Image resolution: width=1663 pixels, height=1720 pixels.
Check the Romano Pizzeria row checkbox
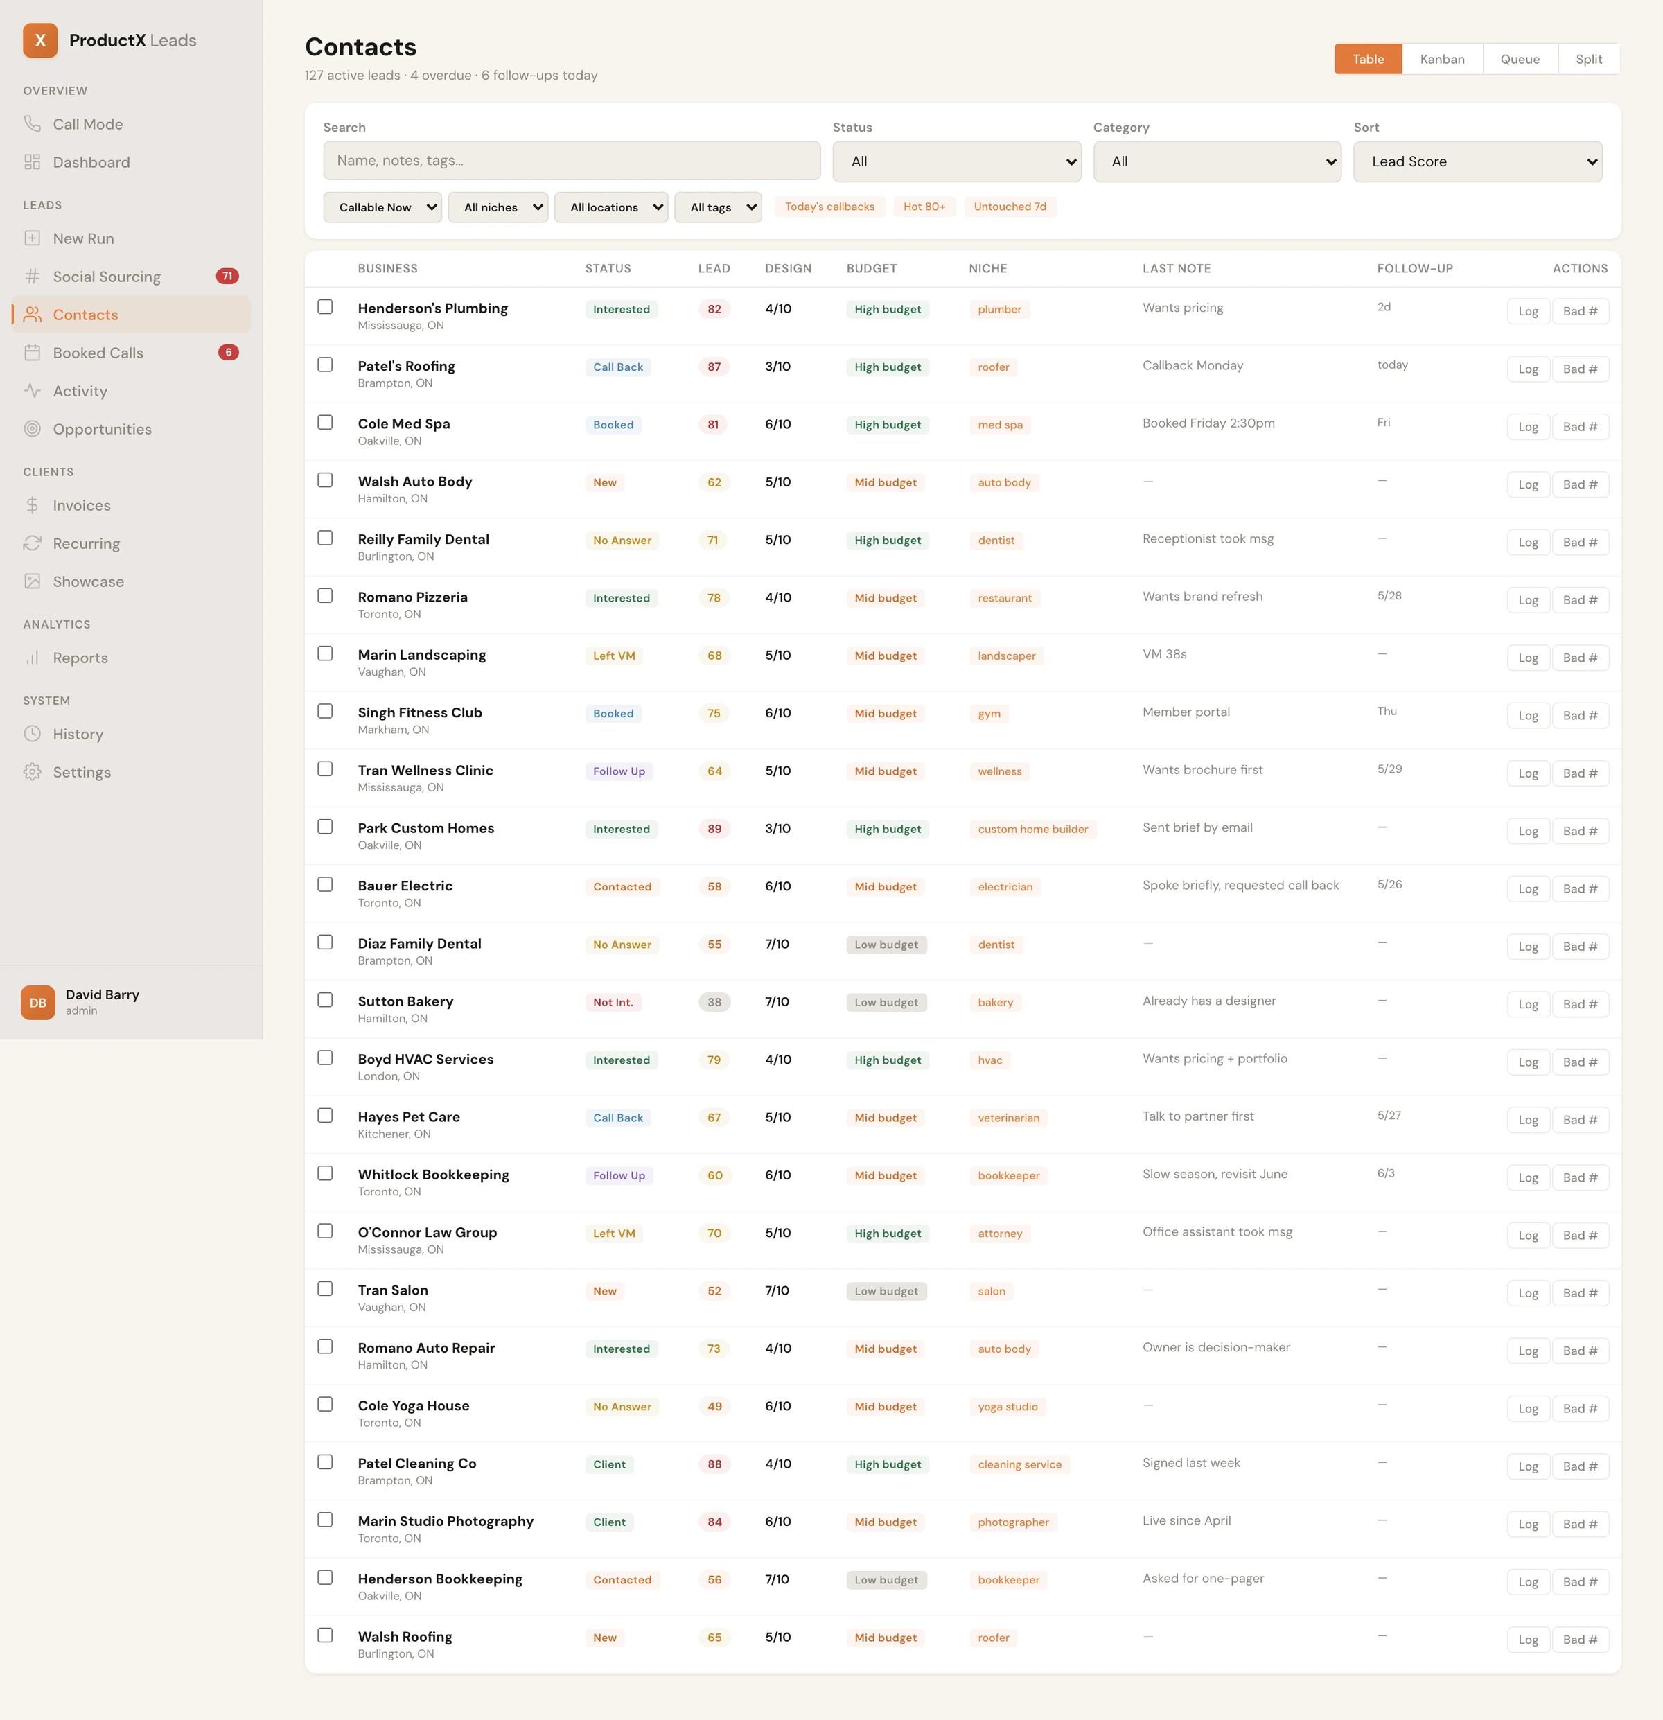click(x=325, y=596)
